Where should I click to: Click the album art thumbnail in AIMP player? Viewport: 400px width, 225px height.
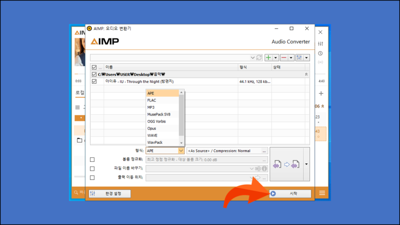[x=80, y=52]
